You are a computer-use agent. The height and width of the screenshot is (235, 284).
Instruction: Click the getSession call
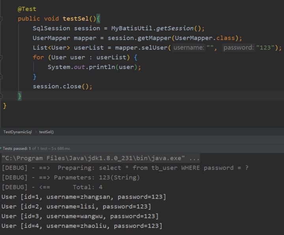pos(175,28)
